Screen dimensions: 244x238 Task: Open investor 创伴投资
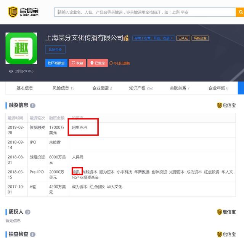click(x=159, y=172)
